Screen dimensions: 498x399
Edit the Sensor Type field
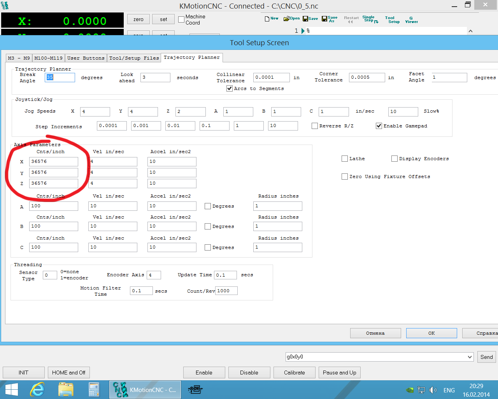point(50,275)
